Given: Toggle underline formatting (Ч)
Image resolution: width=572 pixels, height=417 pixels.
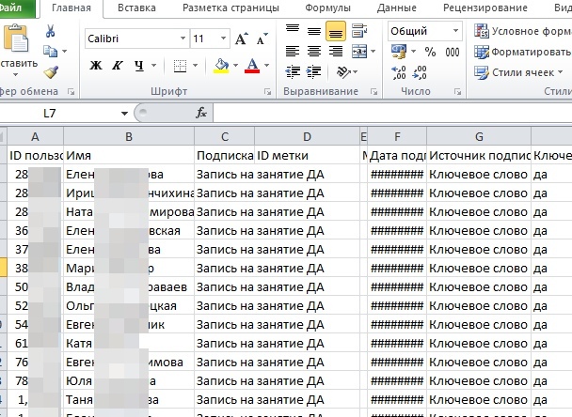Looking at the screenshot, I should tap(139, 66).
